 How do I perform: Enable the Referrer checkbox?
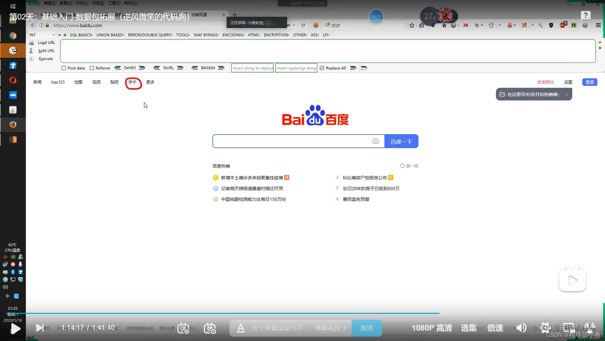92,68
